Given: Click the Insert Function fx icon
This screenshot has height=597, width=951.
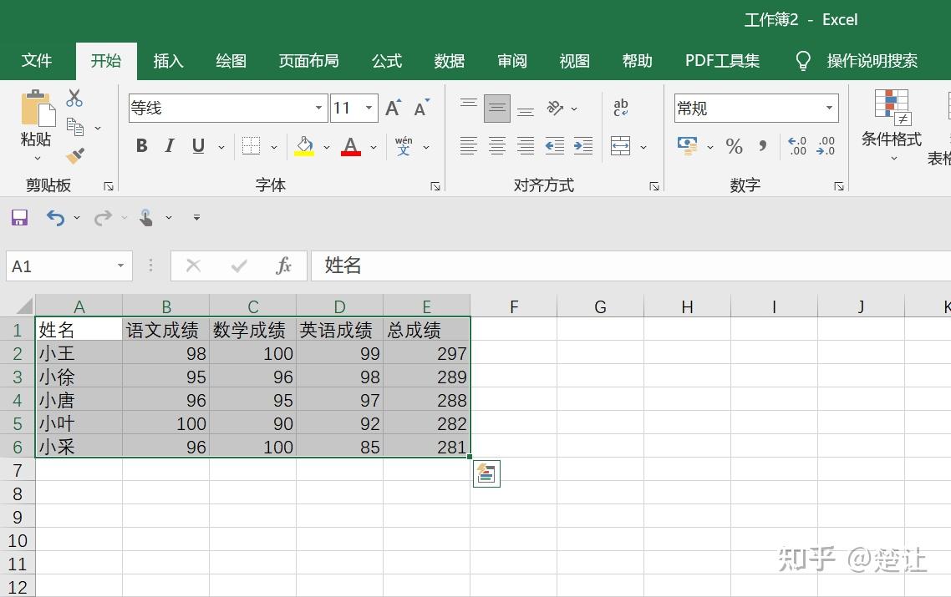Looking at the screenshot, I should click(283, 266).
